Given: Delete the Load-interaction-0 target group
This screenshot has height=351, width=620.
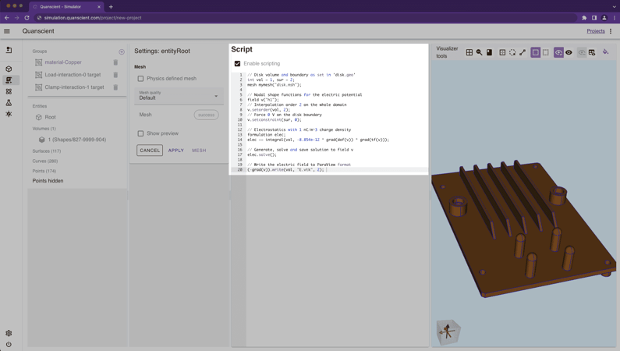Looking at the screenshot, I should click(115, 75).
